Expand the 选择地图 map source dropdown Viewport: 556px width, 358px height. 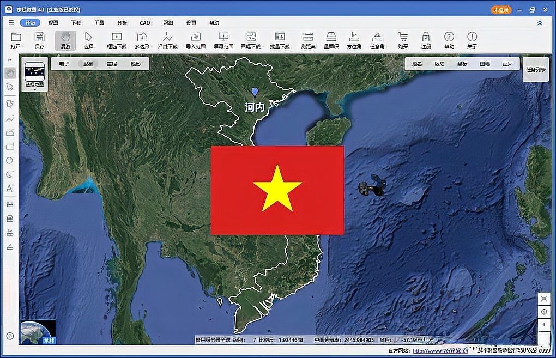[x=35, y=90]
